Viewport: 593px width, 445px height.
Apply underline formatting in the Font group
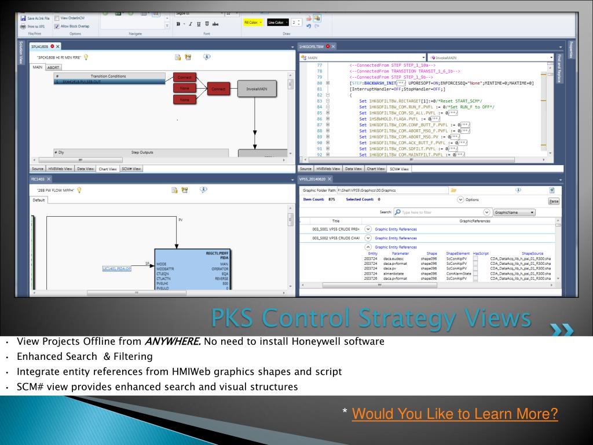[199, 24]
